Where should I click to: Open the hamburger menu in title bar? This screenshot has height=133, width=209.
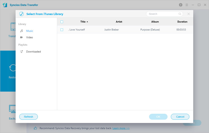pos(187,5)
